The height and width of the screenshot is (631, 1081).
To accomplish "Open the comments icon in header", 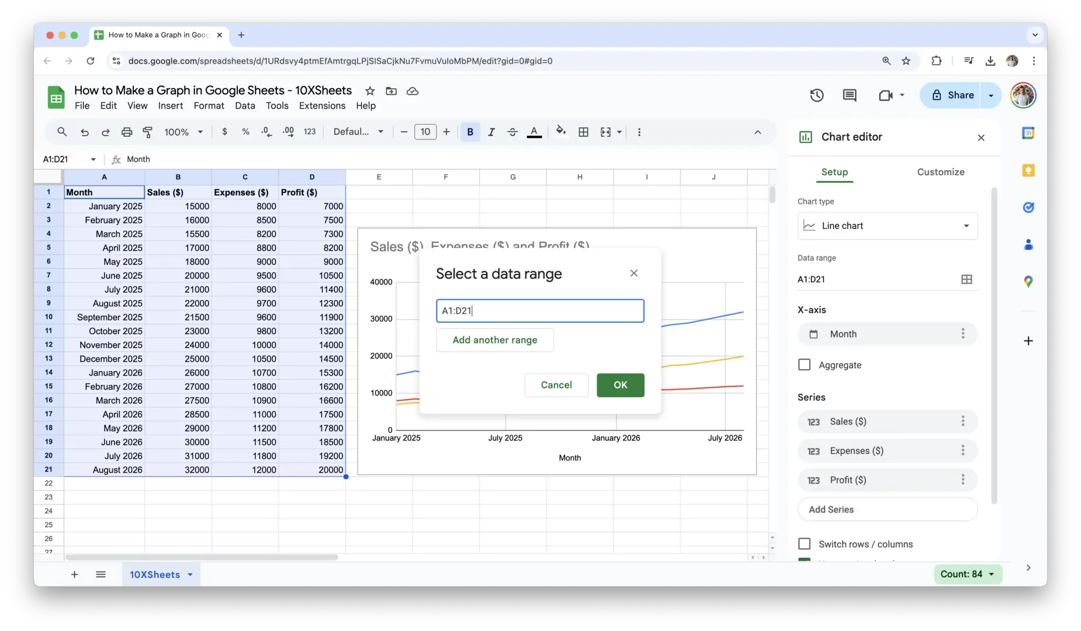I will (850, 95).
